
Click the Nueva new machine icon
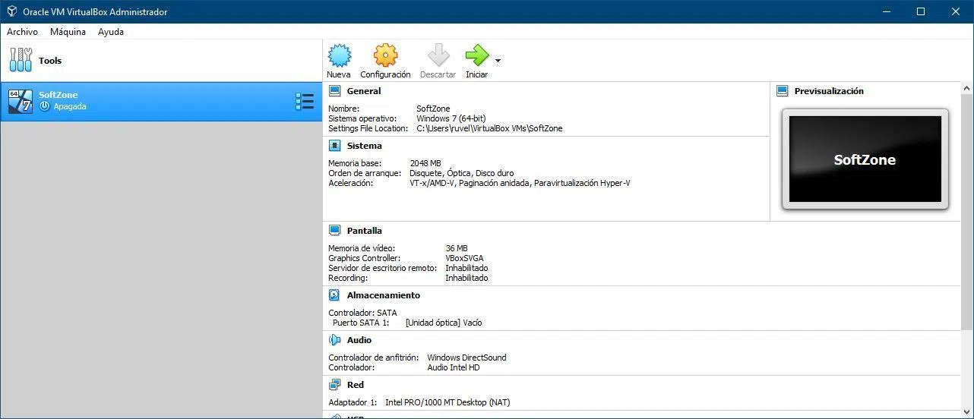pyautogui.click(x=339, y=56)
